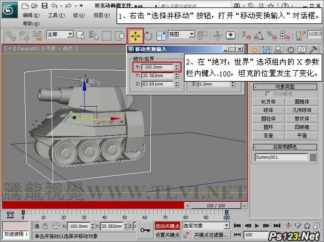Toggle the Window/Crossing selection icon
The image size is (324, 242).
click(x=119, y=35)
